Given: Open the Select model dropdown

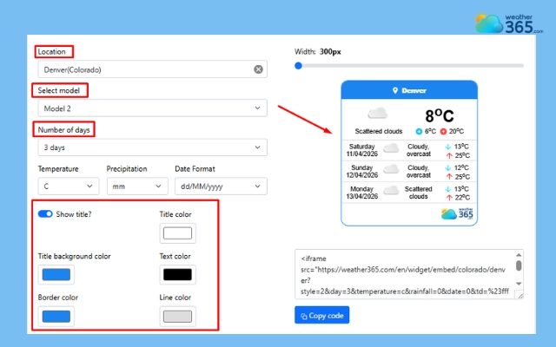Looking at the screenshot, I should pos(152,108).
